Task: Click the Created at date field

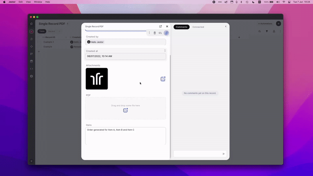Action: pyautogui.click(x=125, y=56)
